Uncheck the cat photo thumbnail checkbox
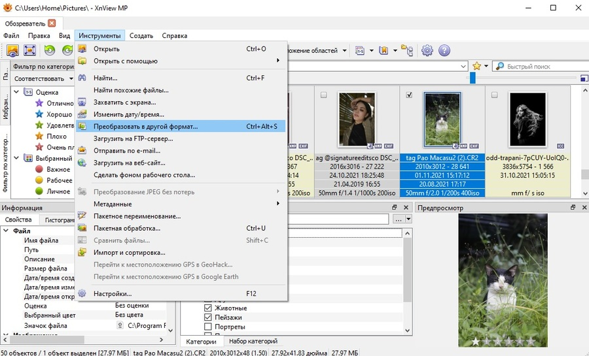Viewport: 589px width, 356px height. click(x=409, y=95)
